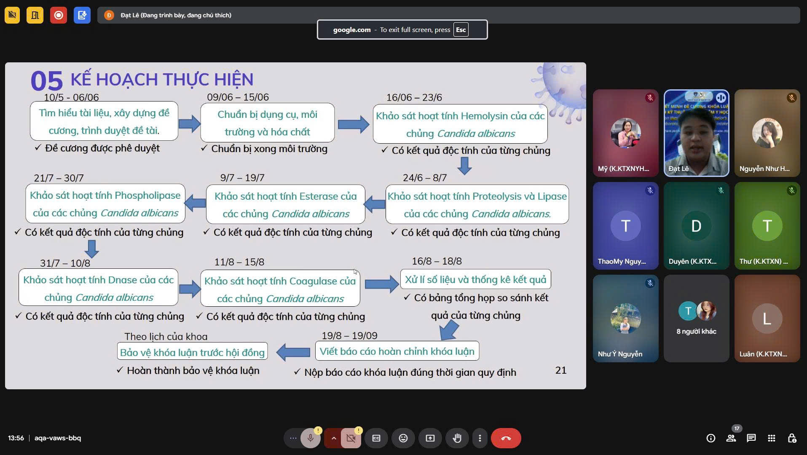Image resolution: width=807 pixels, height=455 pixels.
Task: Open meeting details info icon
Action: coord(710,438)
